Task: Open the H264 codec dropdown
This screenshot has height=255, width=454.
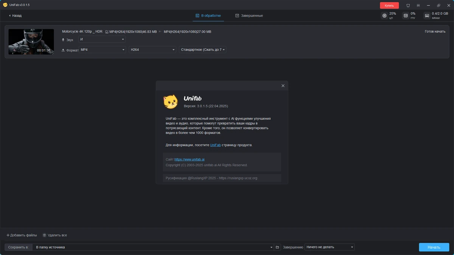Action: click(152, 49)
